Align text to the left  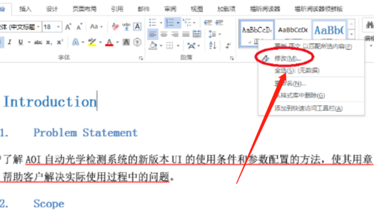tap(153, 34)
